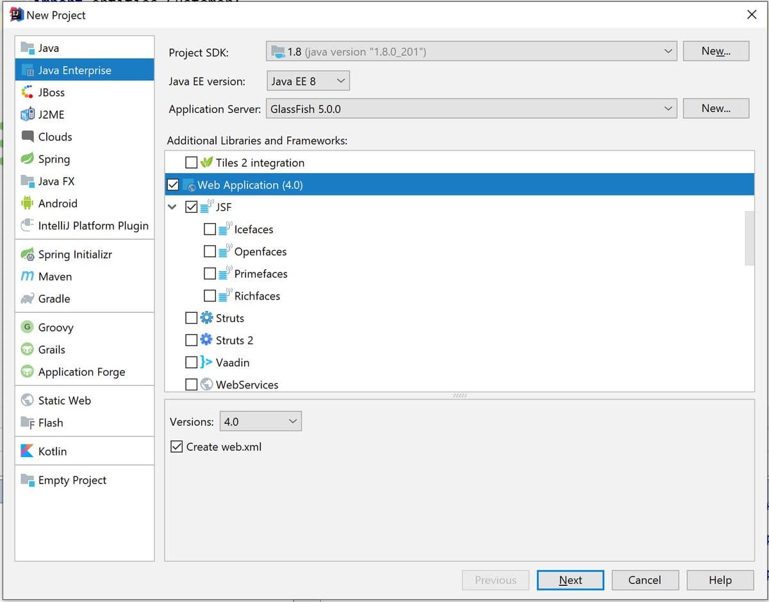Screen dimensions: 769x602
Task: Click the Next button
Action: pyautogui.click(x=570, y=580)
